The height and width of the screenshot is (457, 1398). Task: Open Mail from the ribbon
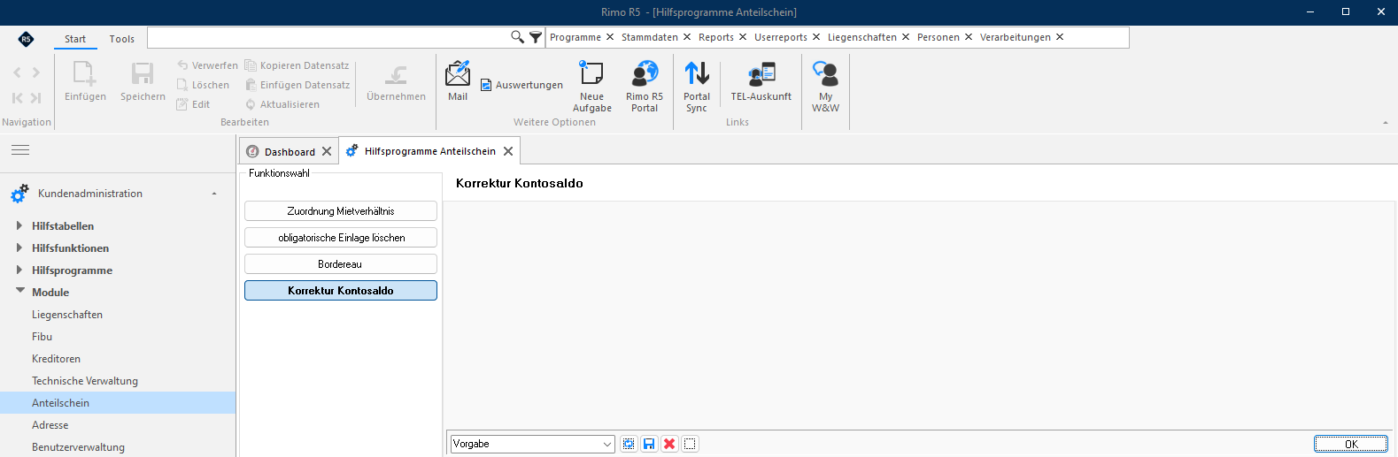[x=458, y=80]
